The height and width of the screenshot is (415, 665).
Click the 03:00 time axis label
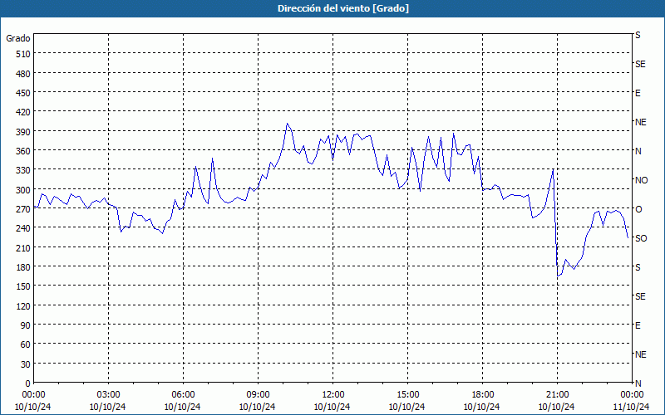pos(108,395)
